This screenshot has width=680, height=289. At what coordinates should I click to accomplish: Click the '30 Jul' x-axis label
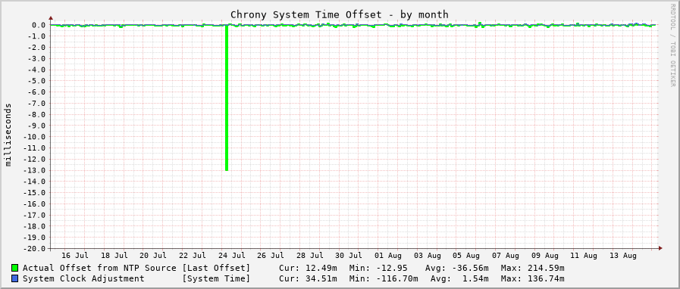coord(349,256)
